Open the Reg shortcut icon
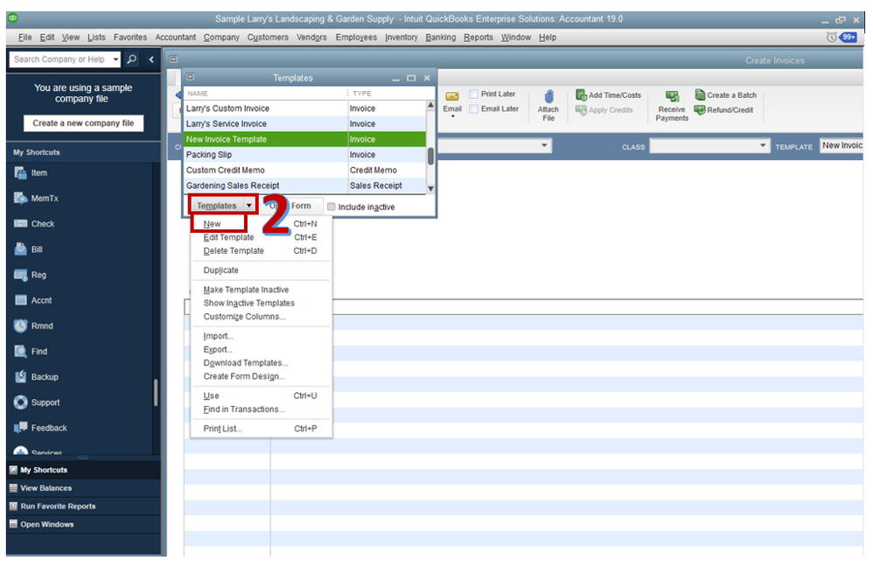Viewport: 873px width, 574px height. point(21,275)
